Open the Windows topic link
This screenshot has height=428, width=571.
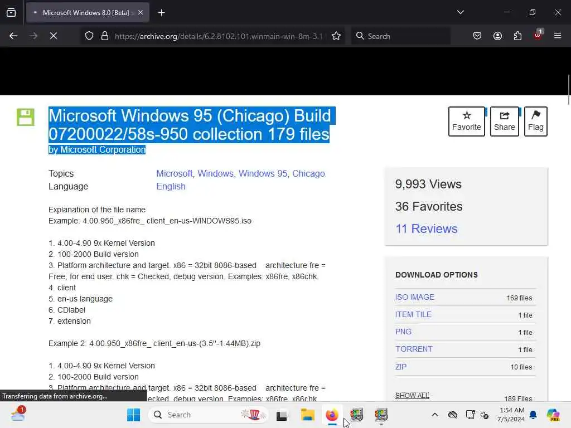coord(215,174)
